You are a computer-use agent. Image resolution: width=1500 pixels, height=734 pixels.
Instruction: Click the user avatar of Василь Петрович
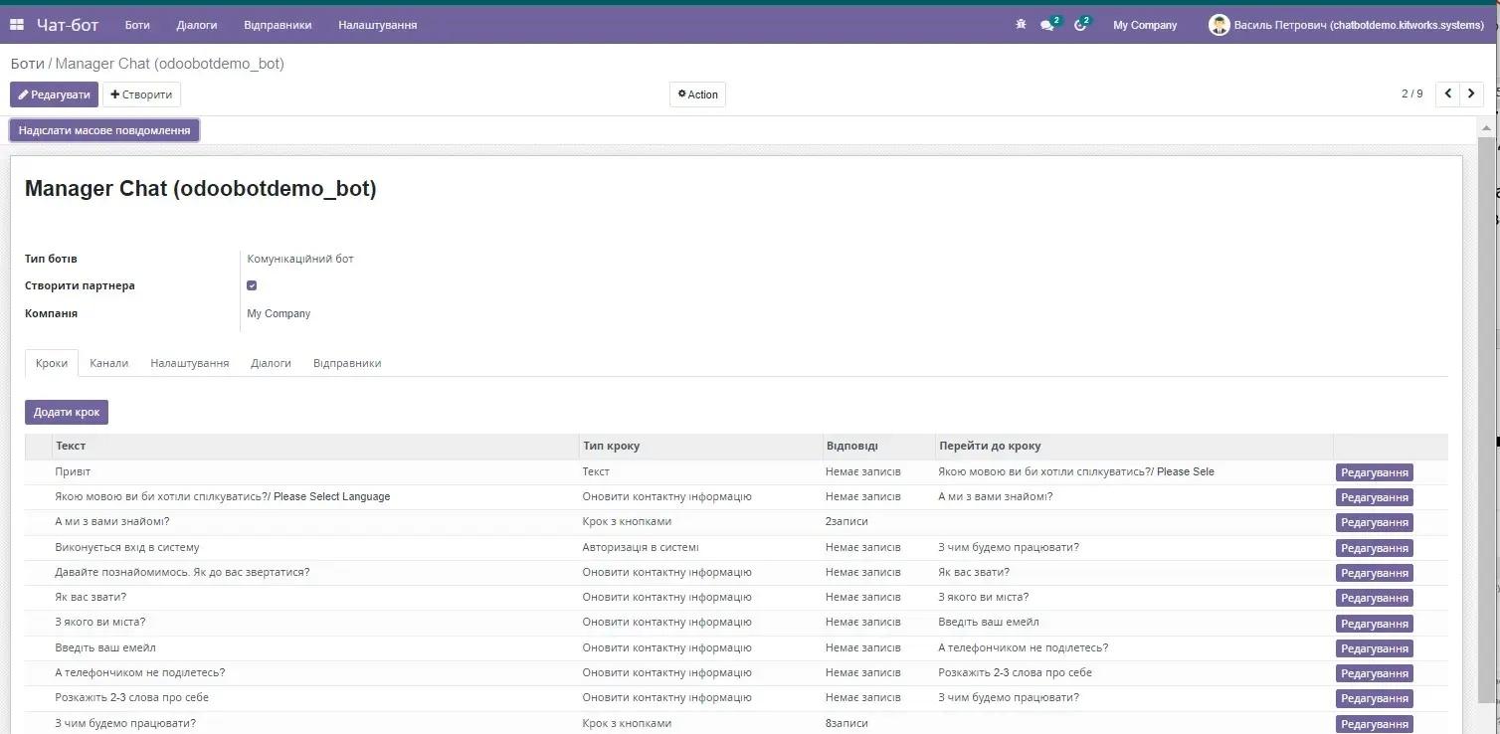click(1219, 25)
